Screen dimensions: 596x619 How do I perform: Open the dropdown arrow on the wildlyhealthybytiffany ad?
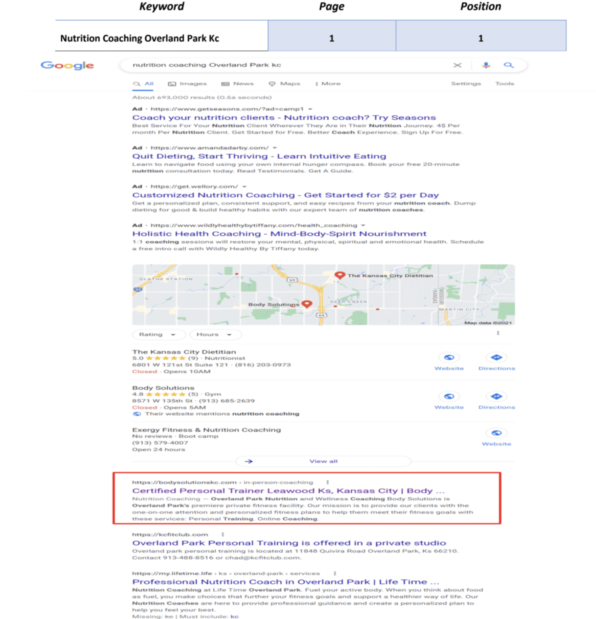point(363,225)
